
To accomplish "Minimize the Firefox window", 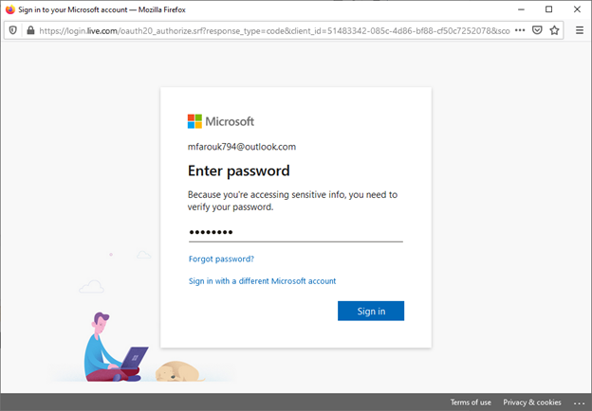I will click(521, 9).
